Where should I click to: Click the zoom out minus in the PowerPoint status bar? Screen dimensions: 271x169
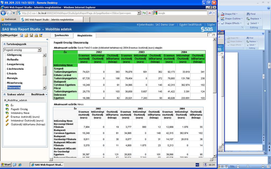click(x=238, y=167)
